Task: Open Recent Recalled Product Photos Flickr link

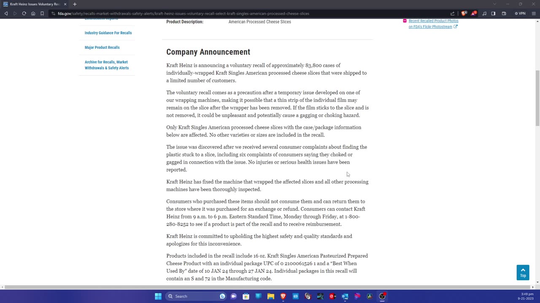Action: pos(433,24)
